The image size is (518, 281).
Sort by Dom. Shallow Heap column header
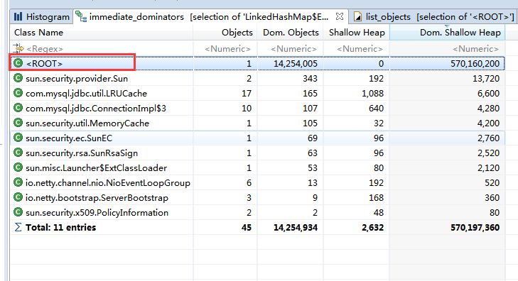coord(448,33)
